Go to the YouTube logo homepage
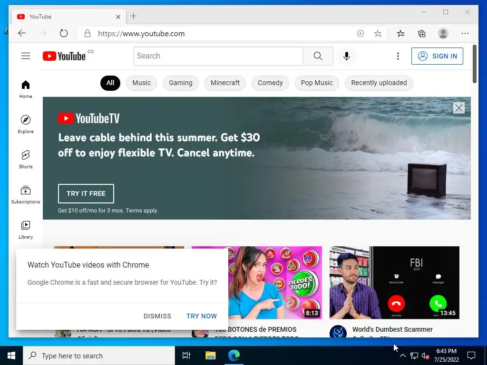This screenshot has height=365, width=487. (x=64, y=56)
